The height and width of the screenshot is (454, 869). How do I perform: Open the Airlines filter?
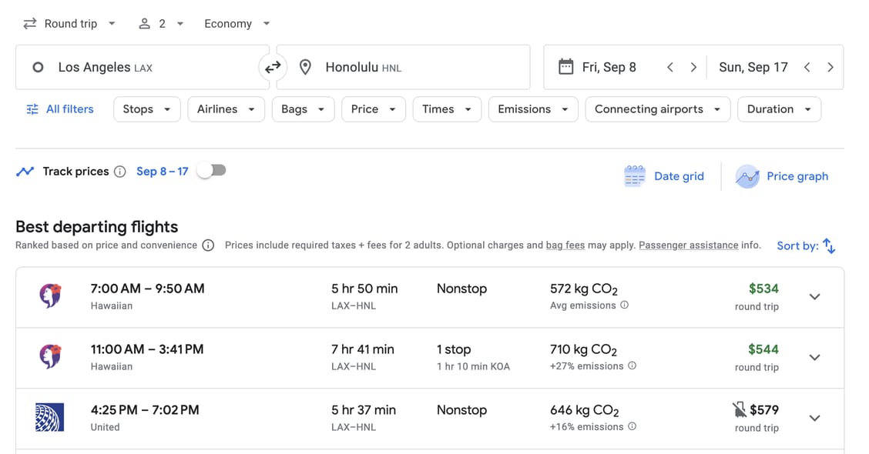[x=226, y=109]
